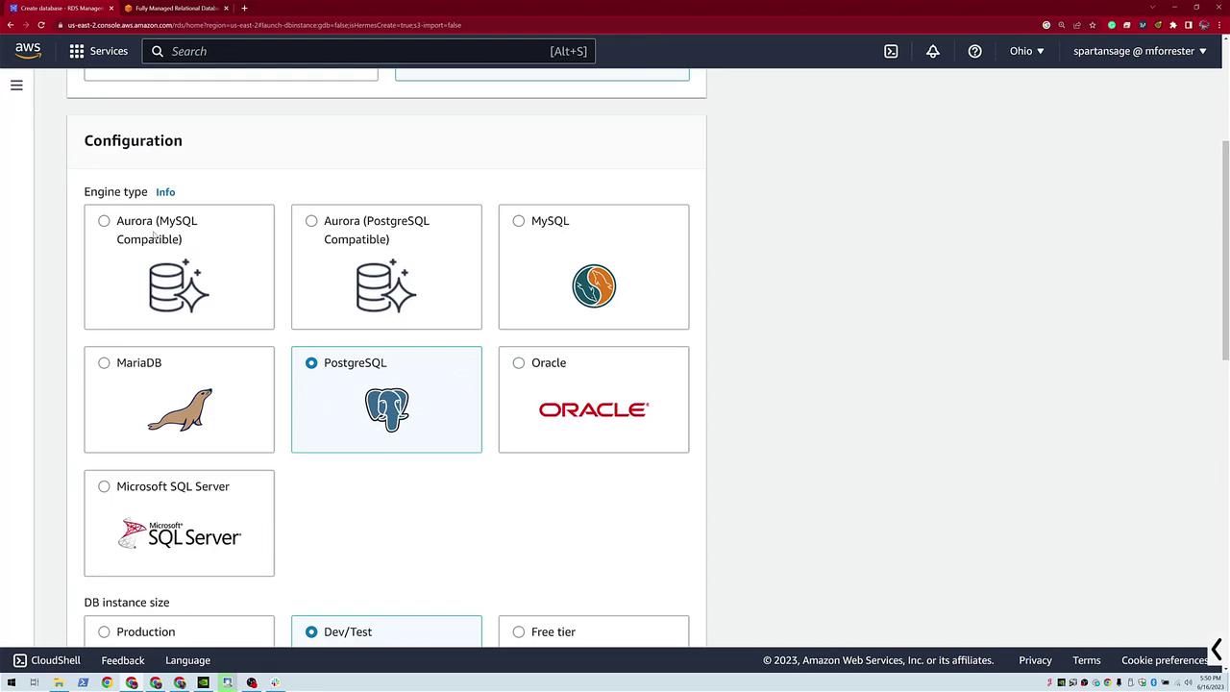Open the Slack taskbar icon

click(275, 682)
